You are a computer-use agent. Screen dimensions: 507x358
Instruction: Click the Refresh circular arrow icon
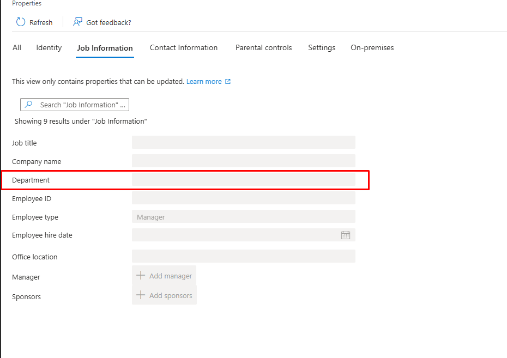[21, 22]
